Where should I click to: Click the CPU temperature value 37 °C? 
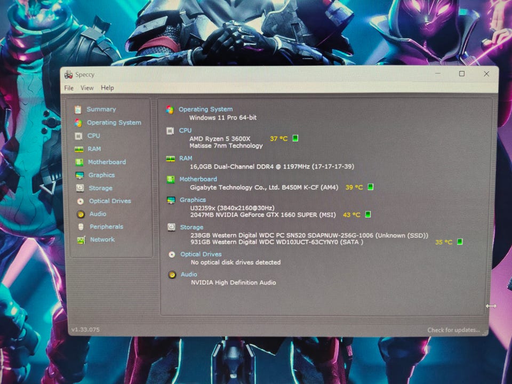coord(279,139)
